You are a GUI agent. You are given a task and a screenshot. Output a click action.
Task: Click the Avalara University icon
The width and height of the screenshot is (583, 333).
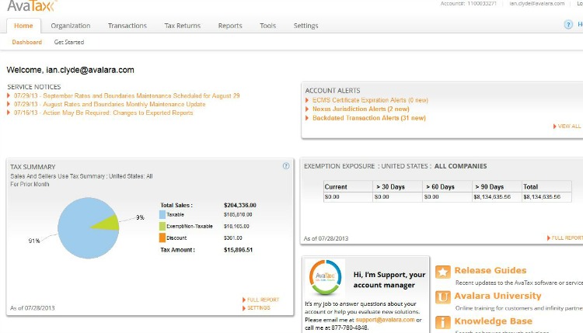442,297
